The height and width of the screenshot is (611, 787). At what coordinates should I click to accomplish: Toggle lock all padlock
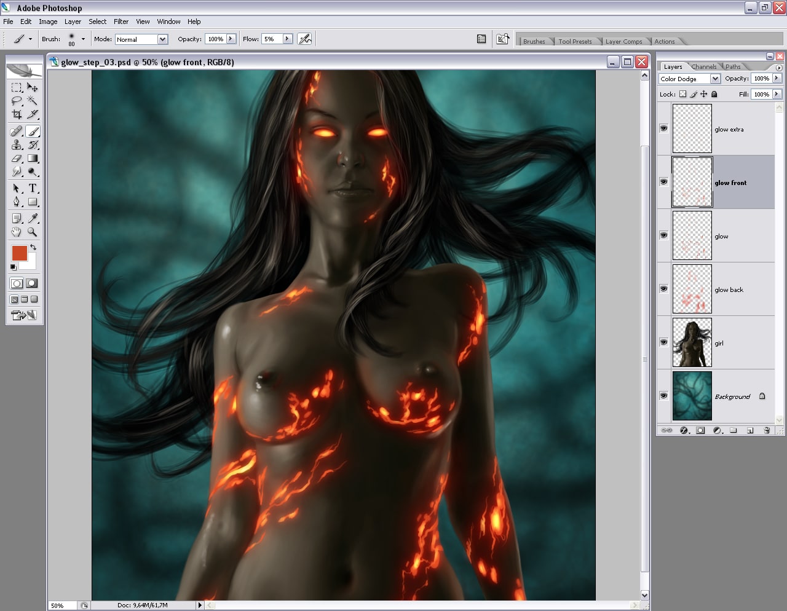[x=714, y=94]
